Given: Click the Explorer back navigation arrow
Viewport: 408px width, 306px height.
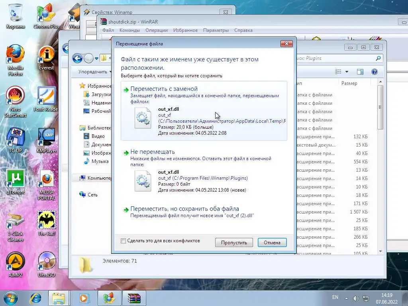Looking at the screenshot, I should pyautogui.click(x=77, y=58).
